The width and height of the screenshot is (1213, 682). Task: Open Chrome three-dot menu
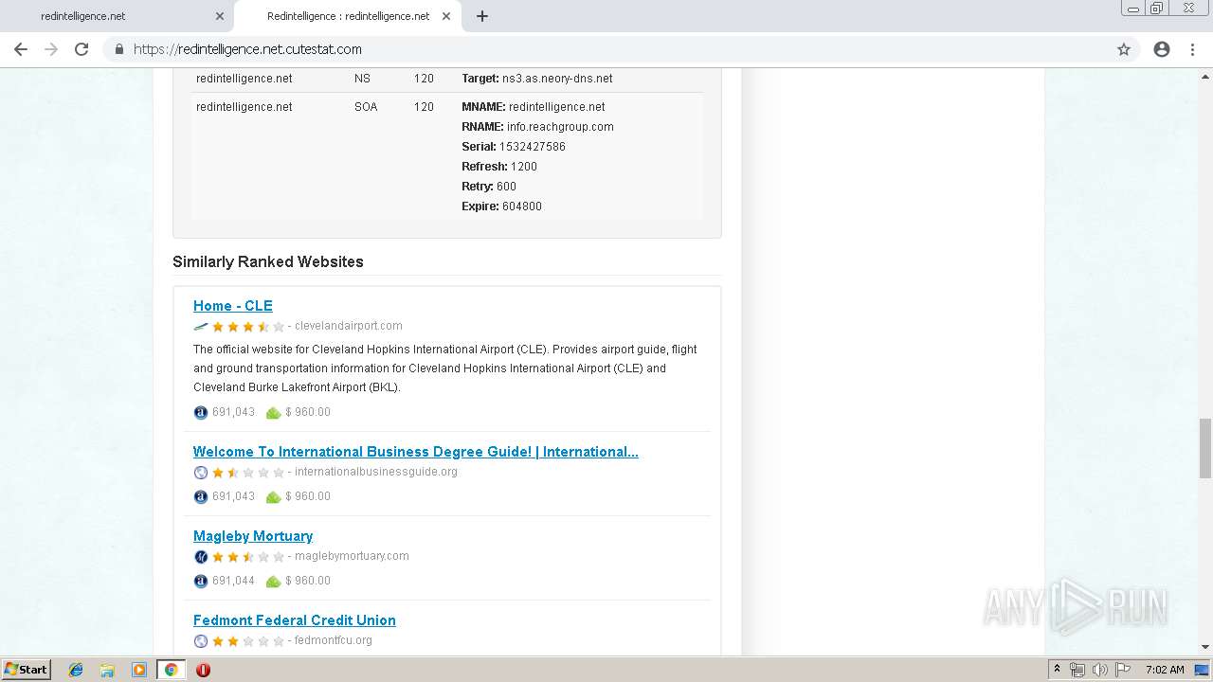1192,49
